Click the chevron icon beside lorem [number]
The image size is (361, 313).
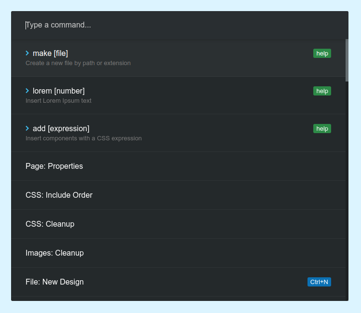27,91
